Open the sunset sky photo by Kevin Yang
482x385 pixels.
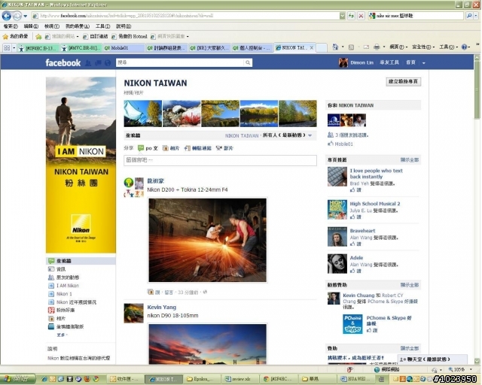(208, 344)
